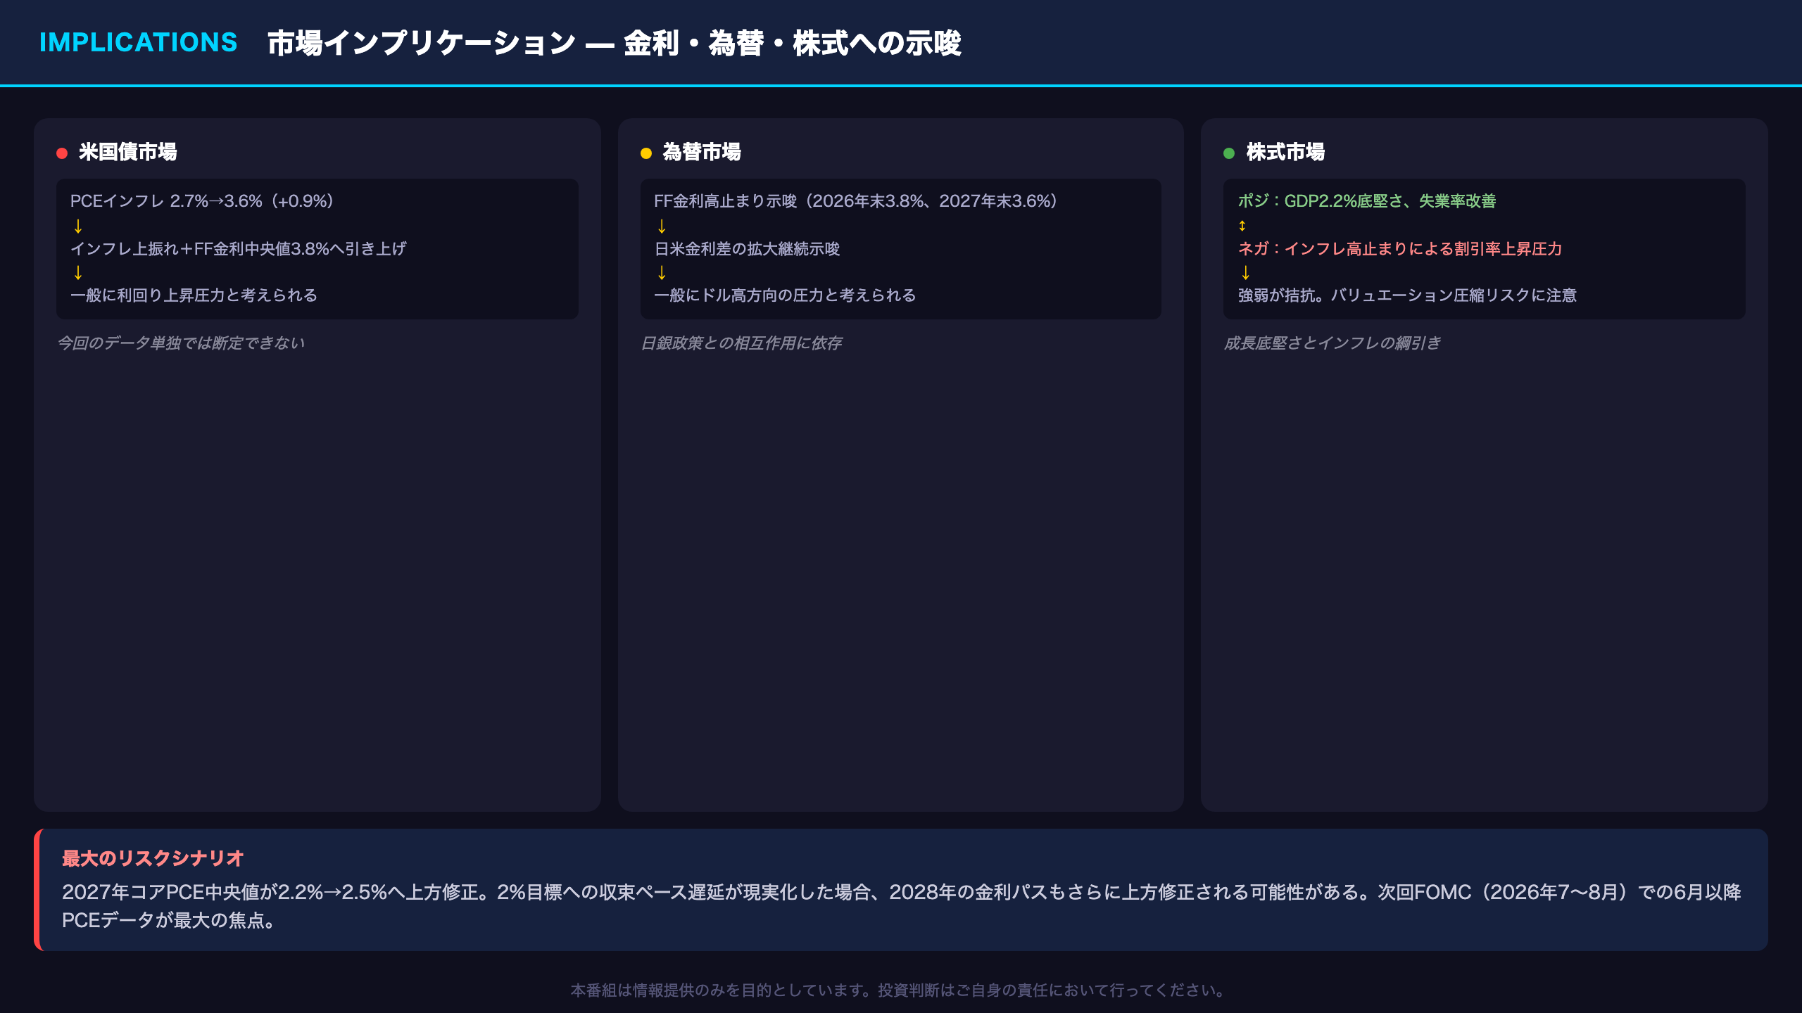Click the up-down arrow between ポジ and ネガ

(1242, 226)
